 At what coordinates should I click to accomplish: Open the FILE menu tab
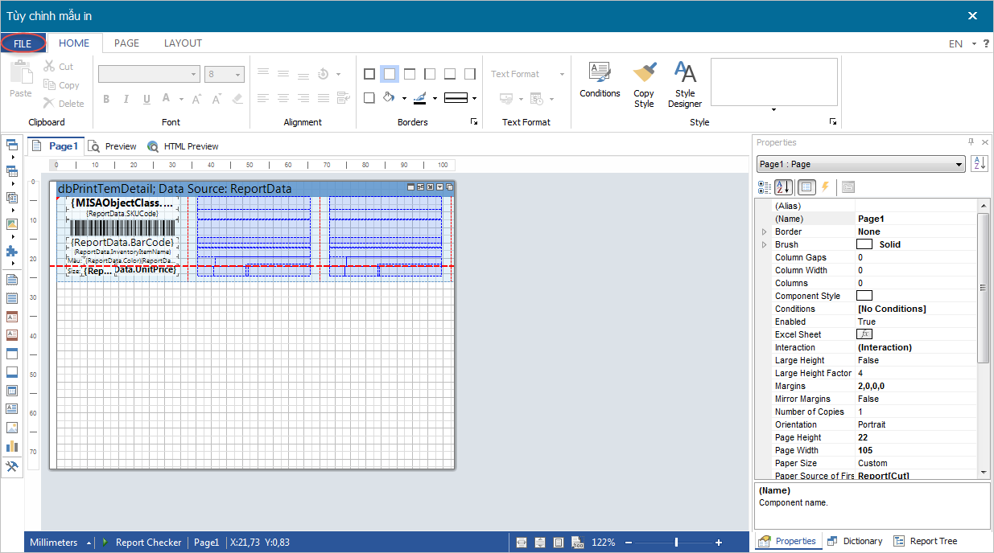point(23,43)
